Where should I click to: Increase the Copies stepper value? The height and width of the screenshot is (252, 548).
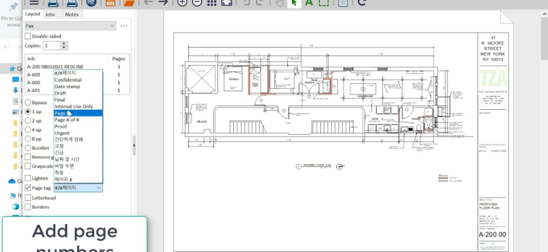tap(64, 44)
